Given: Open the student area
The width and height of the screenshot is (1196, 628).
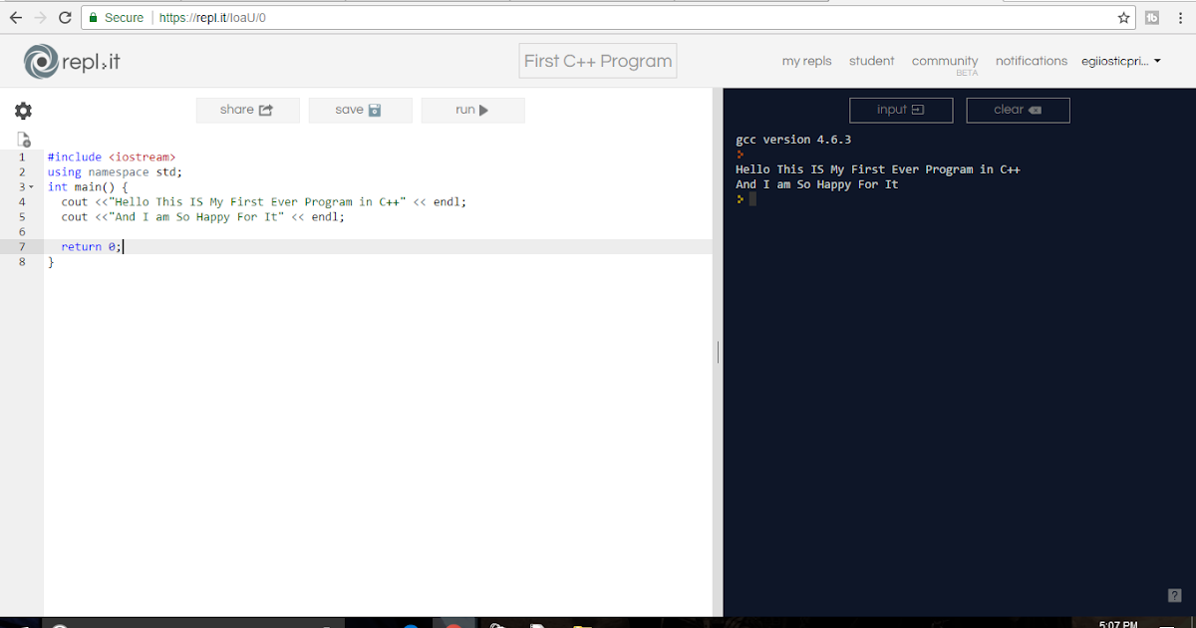Looking at the screenshot, I should click(x=871, y=61).
